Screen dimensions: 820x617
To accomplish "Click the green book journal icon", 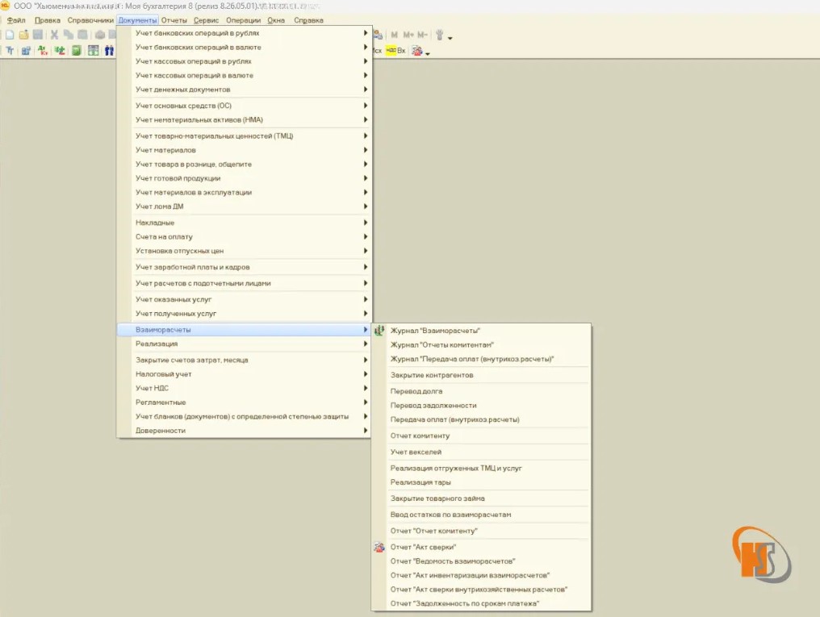I will click(x=77, y=51).
